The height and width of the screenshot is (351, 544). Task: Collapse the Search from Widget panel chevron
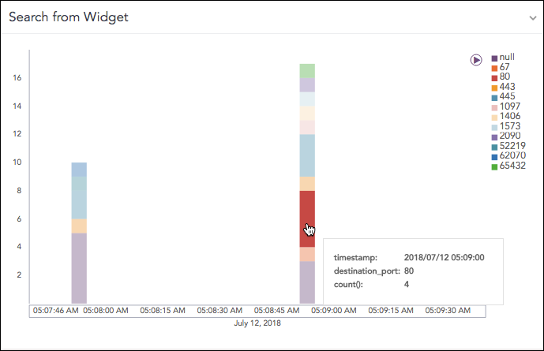point(533,17)
